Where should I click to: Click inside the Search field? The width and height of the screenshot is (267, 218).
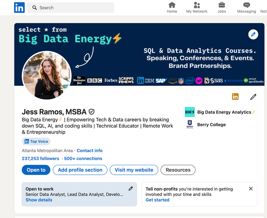[x=70, y=8]
